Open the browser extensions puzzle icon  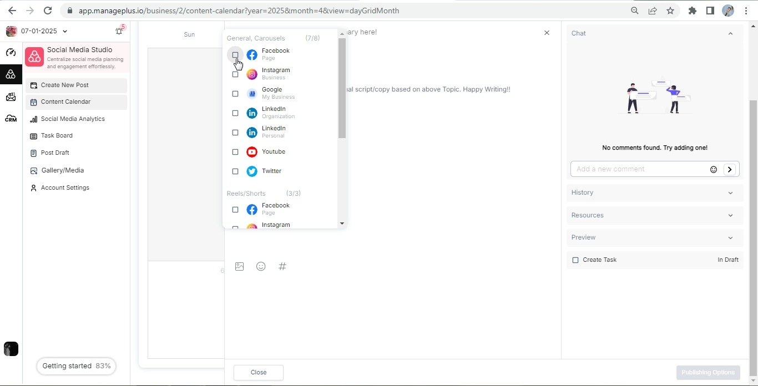pyautogui.click(x=693, y=11)
